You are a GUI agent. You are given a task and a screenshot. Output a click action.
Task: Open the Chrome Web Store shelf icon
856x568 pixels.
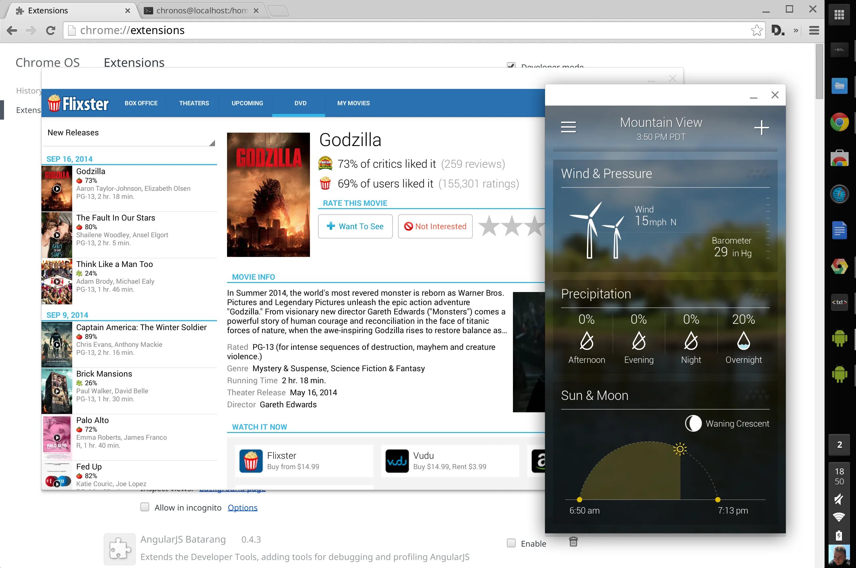[839, 158]
